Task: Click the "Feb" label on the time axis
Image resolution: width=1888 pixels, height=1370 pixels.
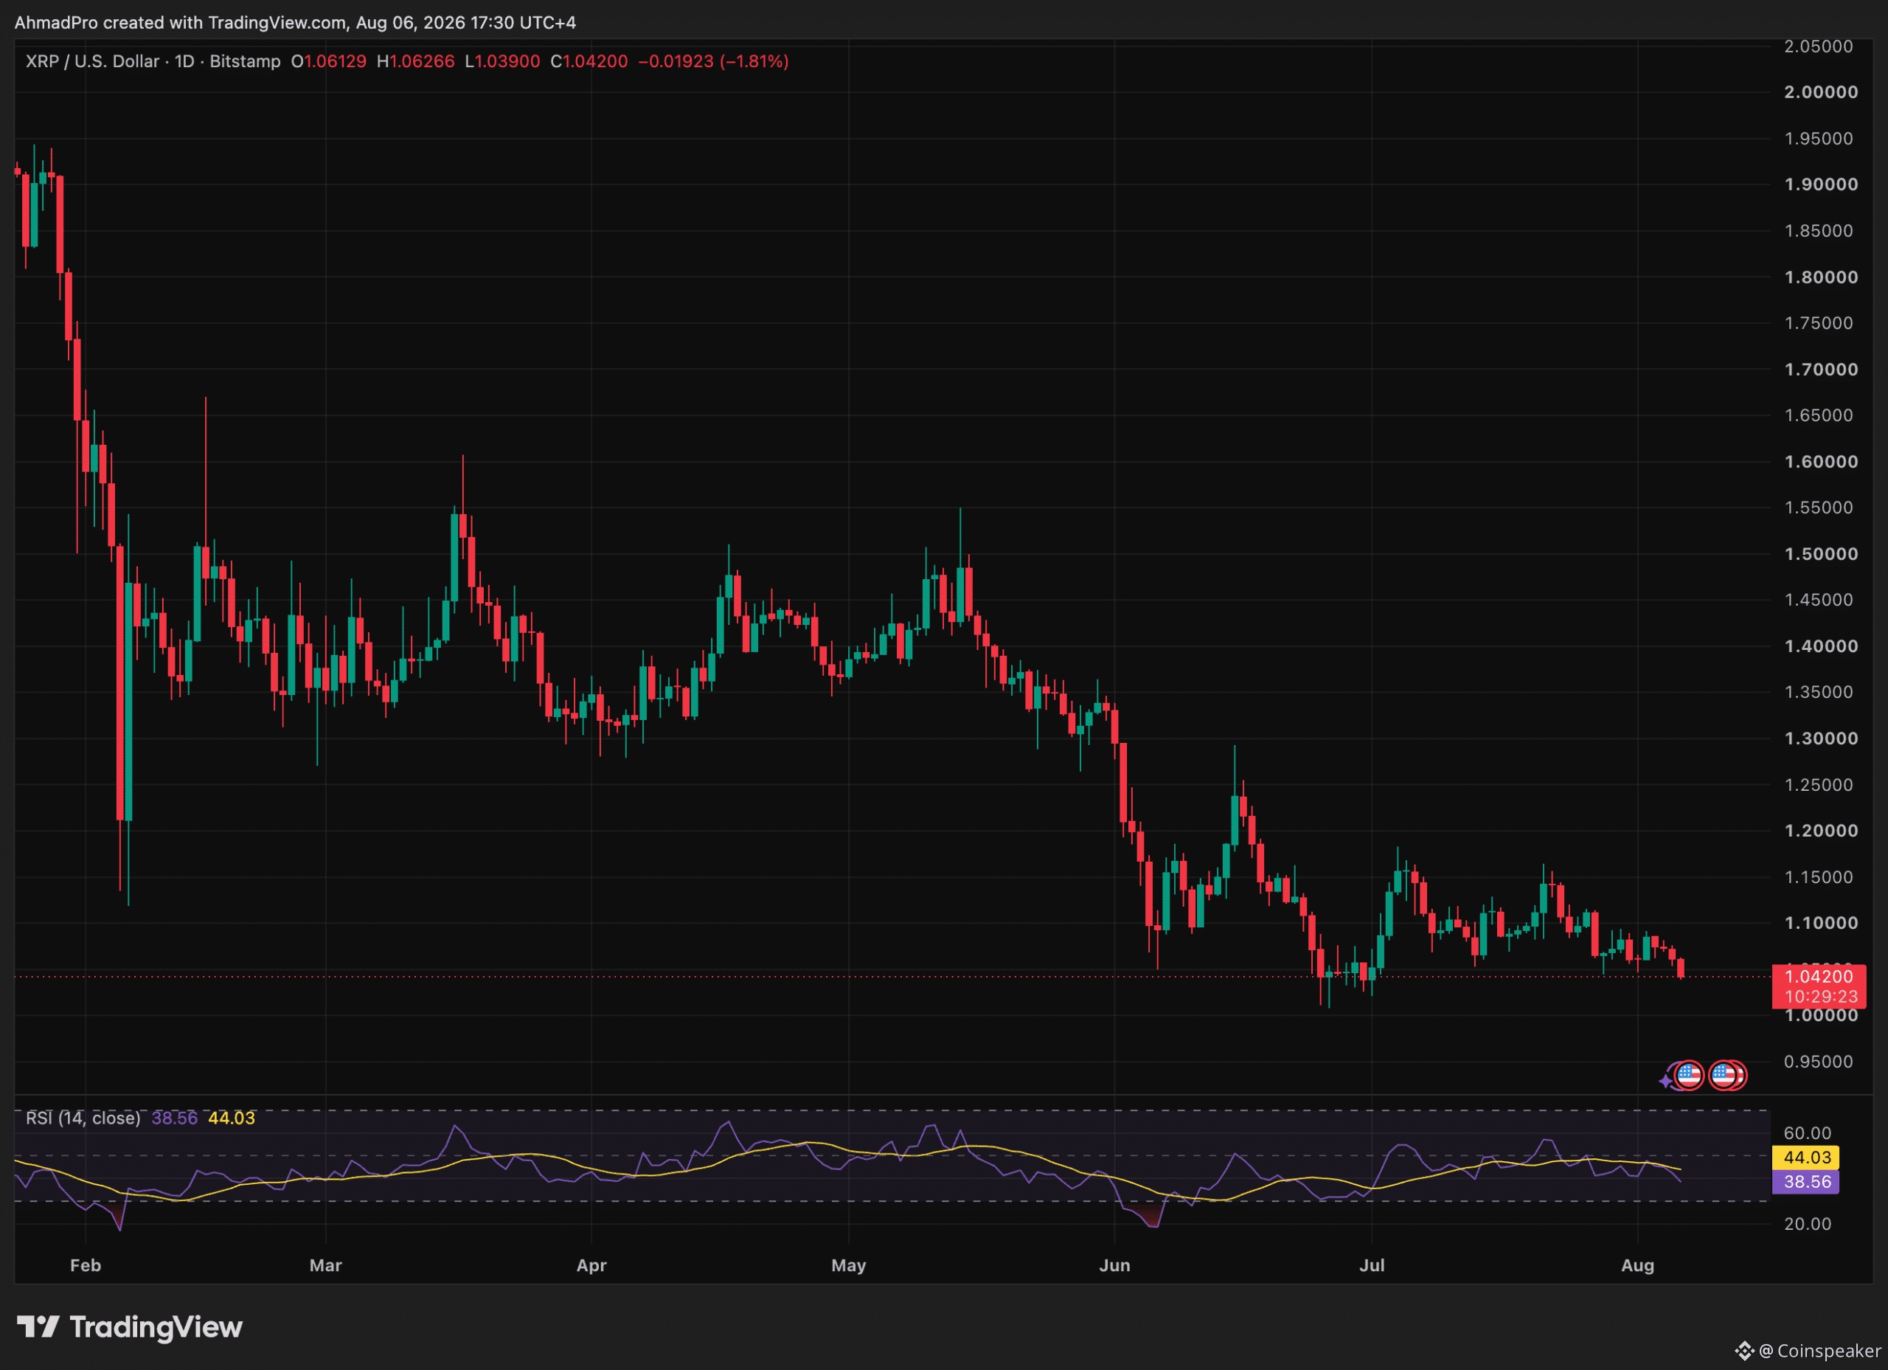Action: tap(86, 1265)
